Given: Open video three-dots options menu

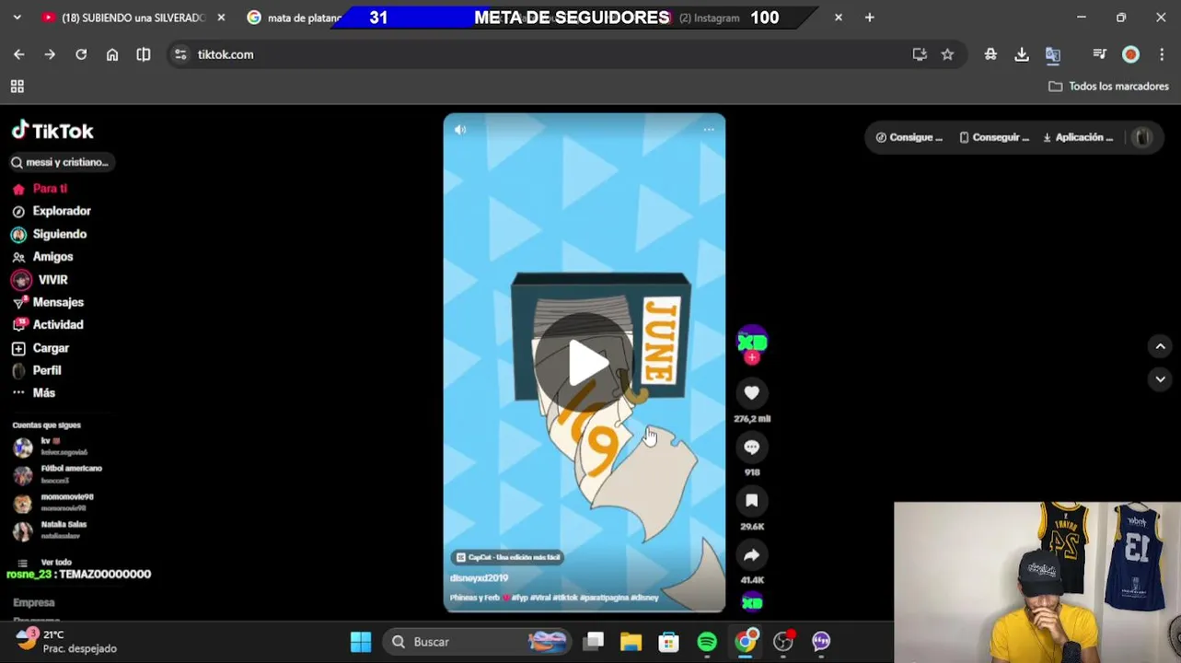Looking at the screenshot, I should point(709,130).
